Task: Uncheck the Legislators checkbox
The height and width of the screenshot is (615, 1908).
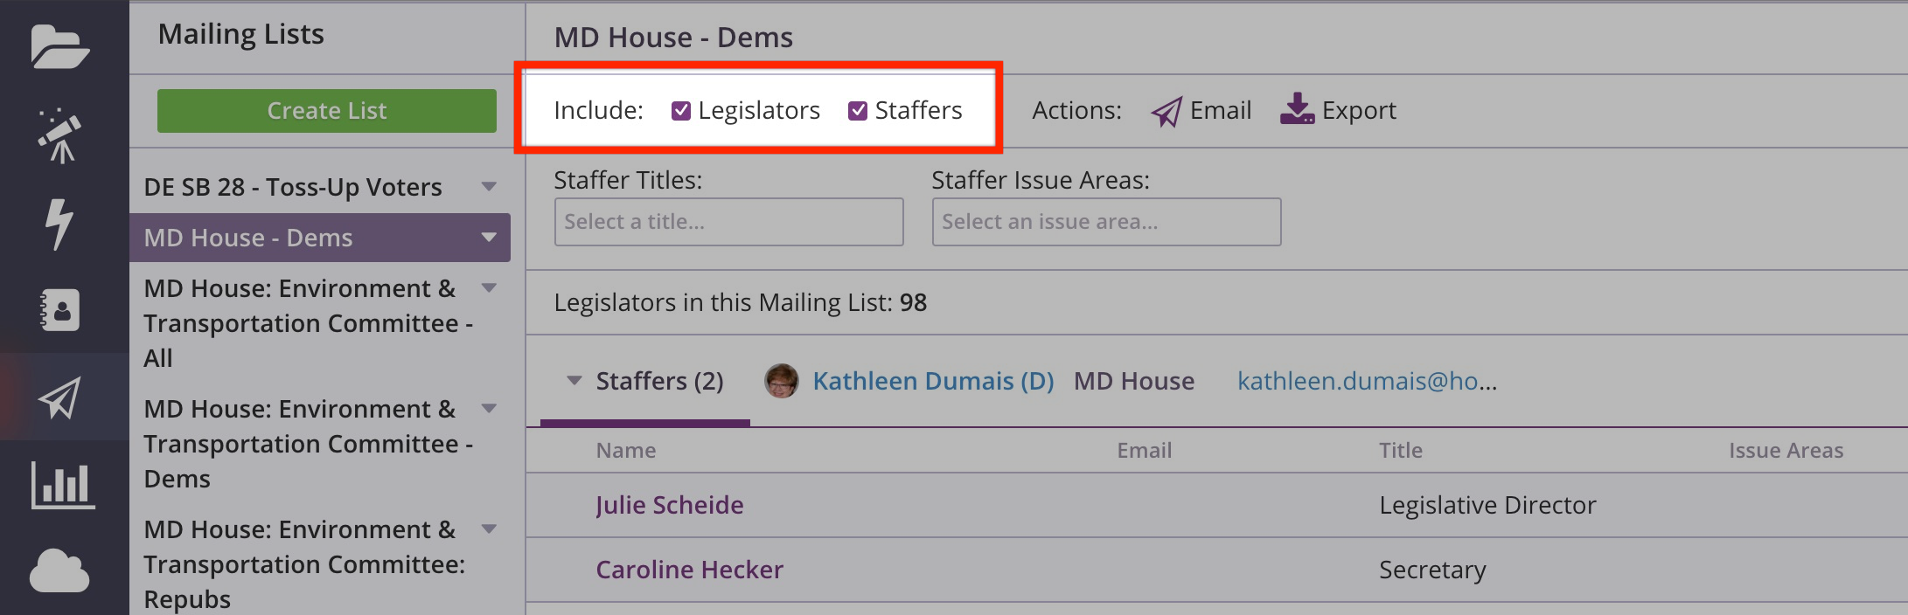Action: click(x=681, y=111)
